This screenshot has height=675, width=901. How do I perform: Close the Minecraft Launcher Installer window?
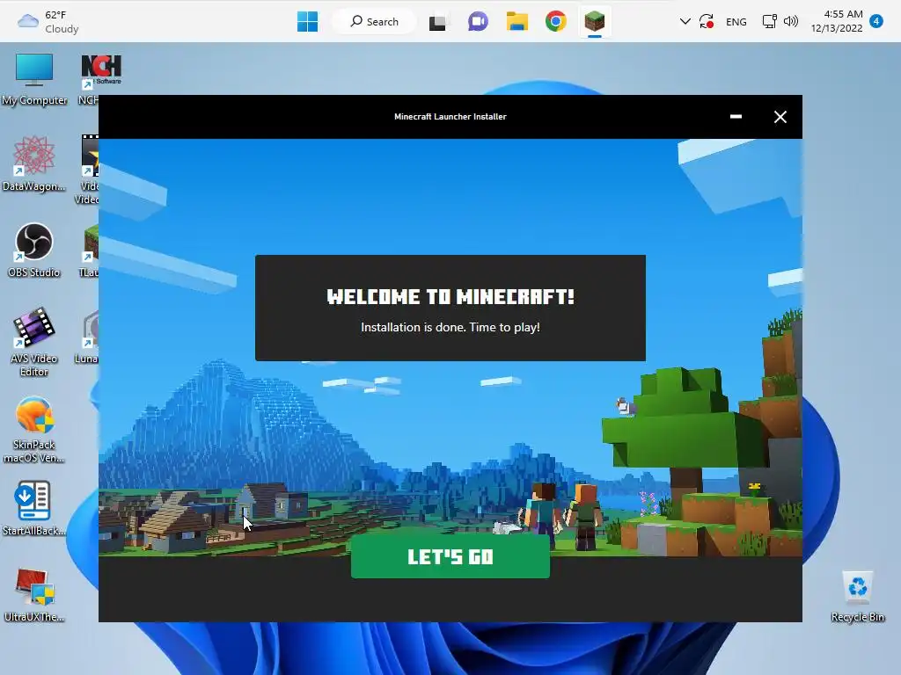tap(780, 117)
